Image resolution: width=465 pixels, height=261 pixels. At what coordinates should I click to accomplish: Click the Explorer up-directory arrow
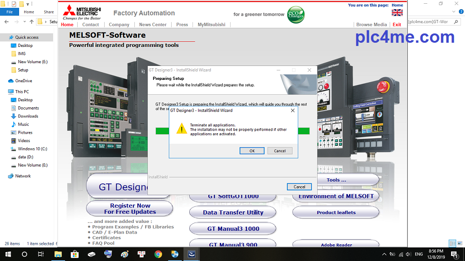pyautogui.click(x=32, y=22)
